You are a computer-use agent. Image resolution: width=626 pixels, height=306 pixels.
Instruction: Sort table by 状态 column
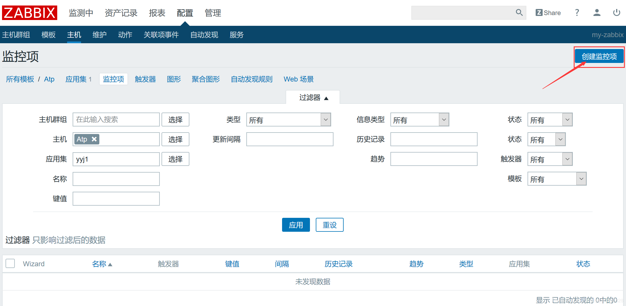pos(583,264)
